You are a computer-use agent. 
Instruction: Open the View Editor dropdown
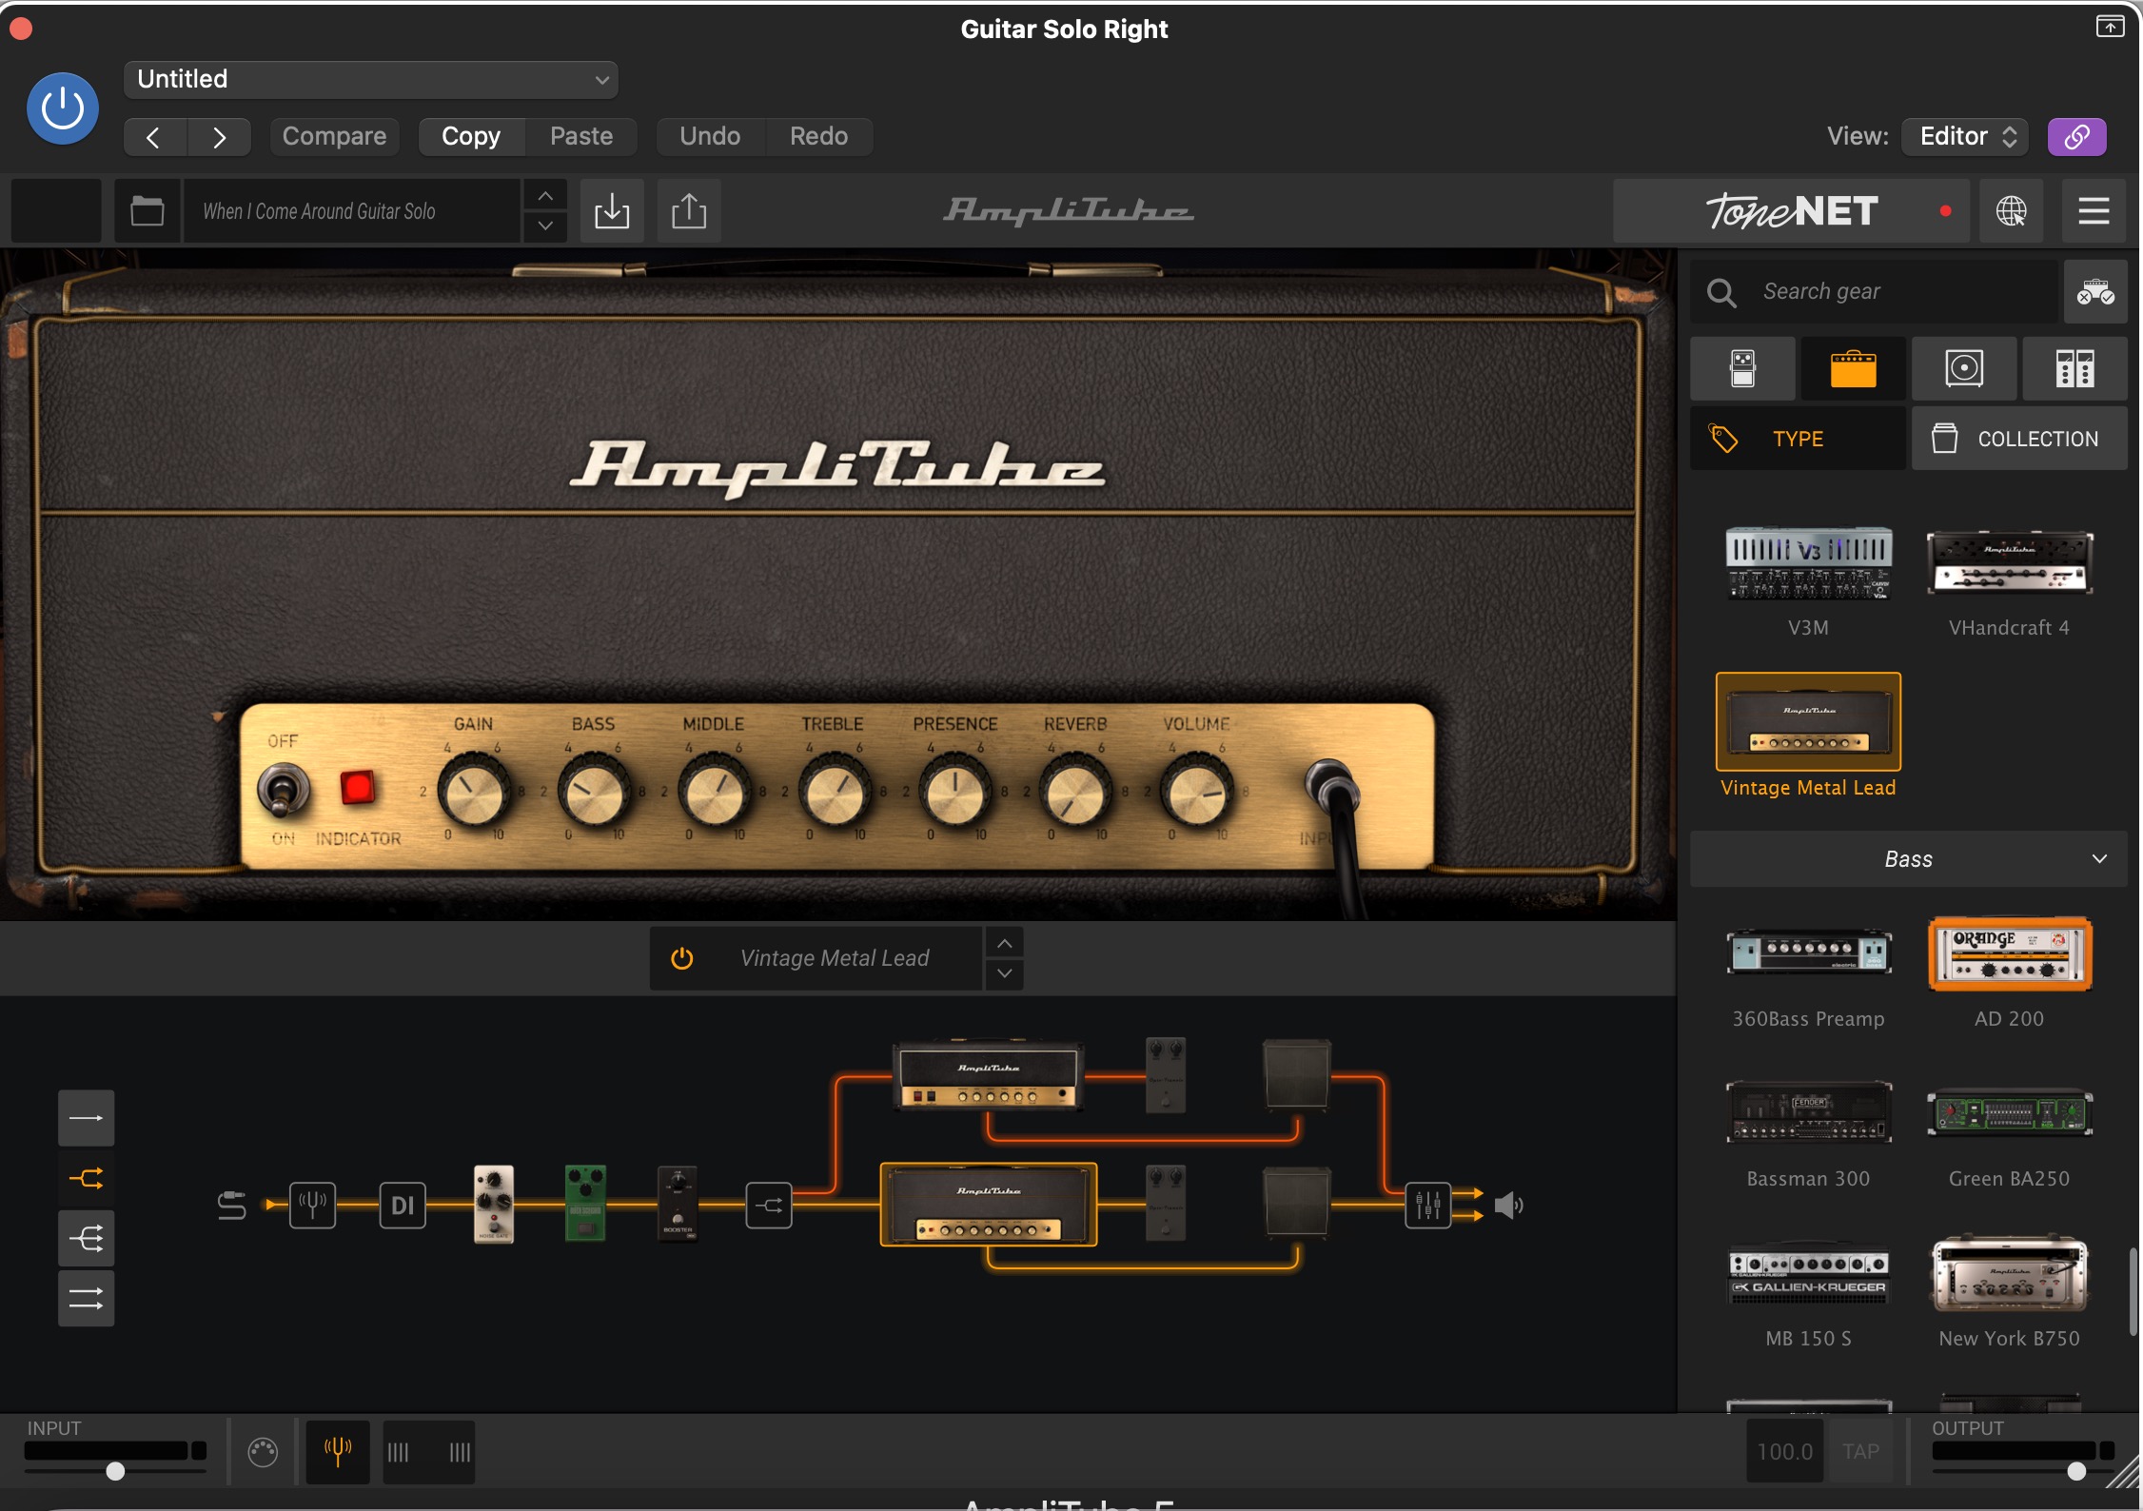point(1965,137)
